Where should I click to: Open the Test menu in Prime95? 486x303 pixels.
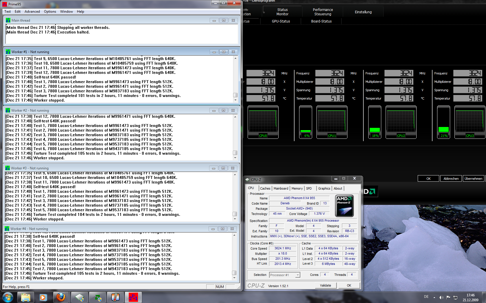point(8,12)
